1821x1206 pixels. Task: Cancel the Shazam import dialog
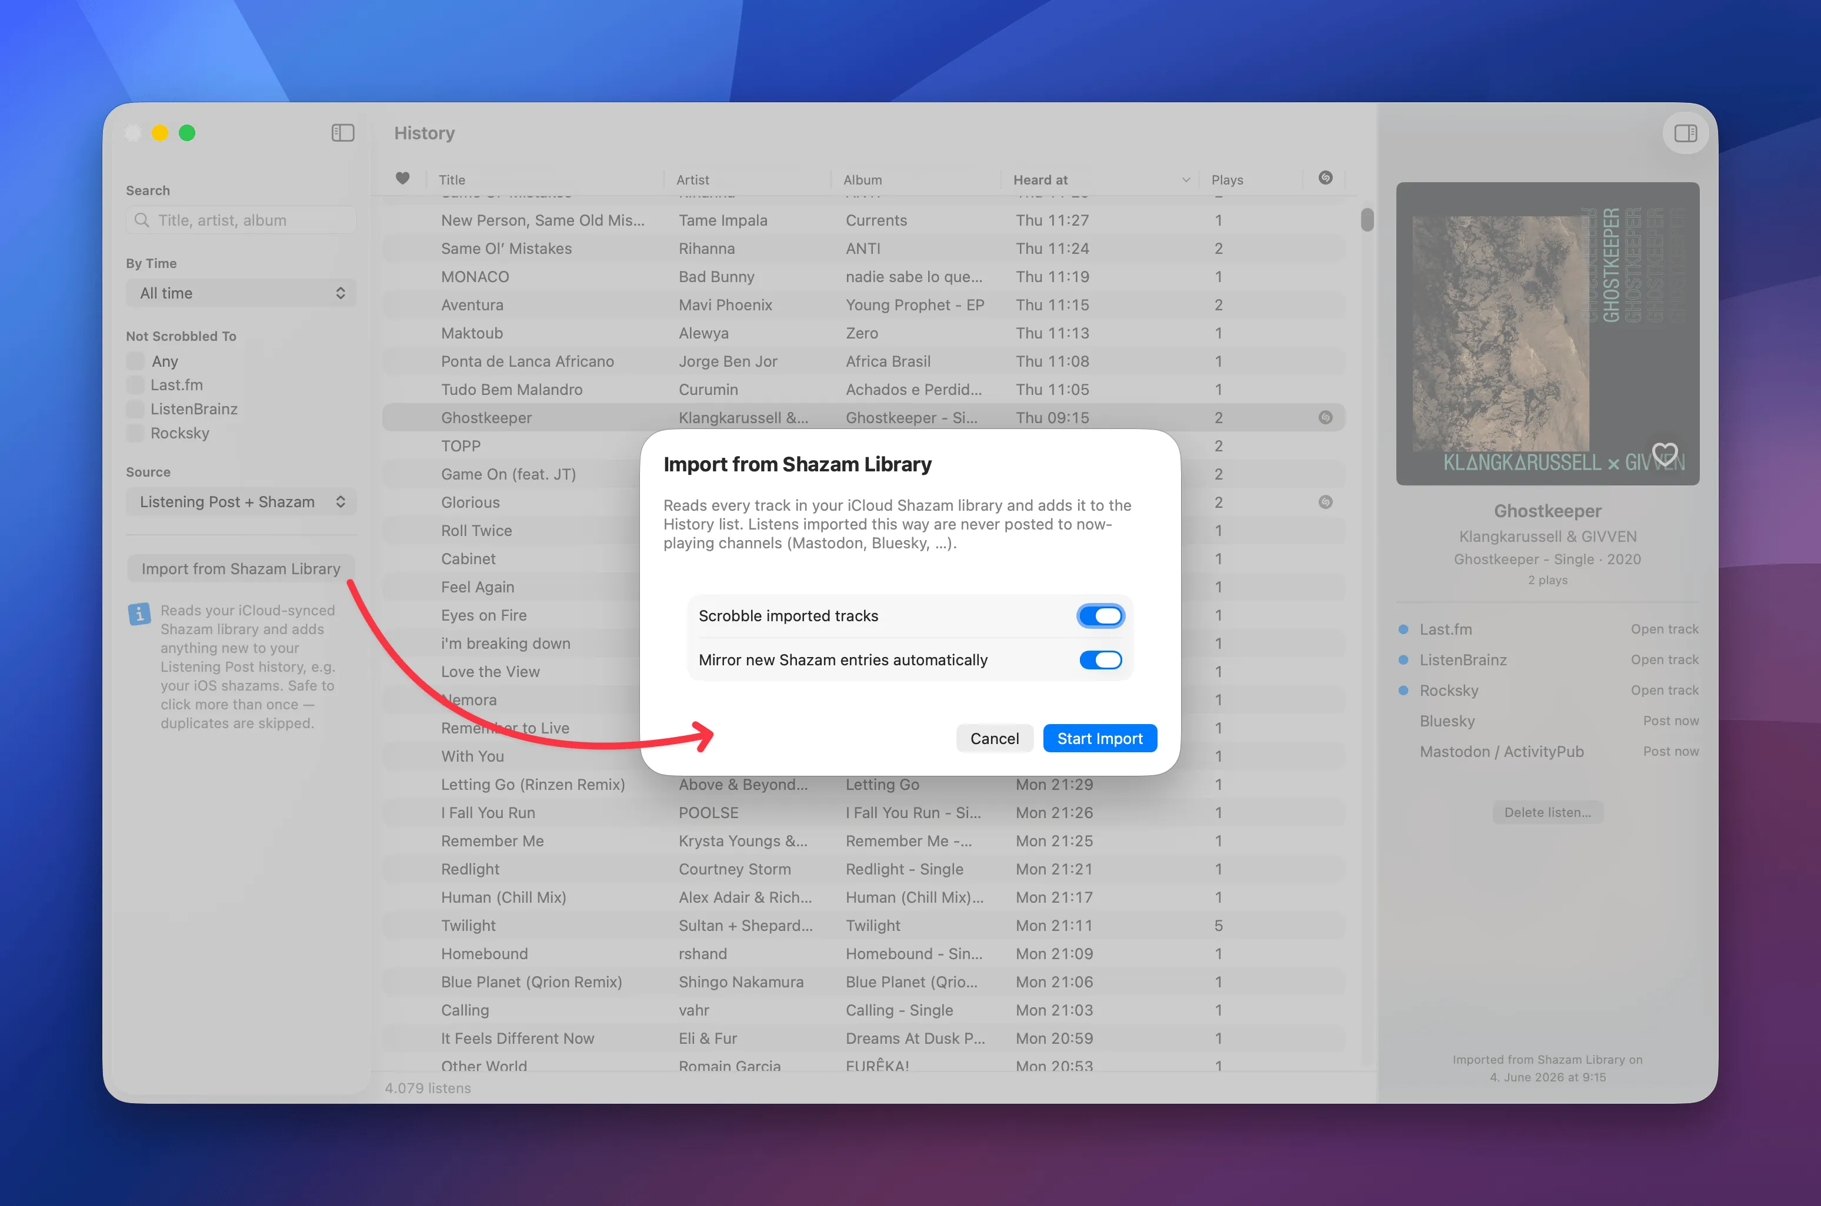(995, 738)
